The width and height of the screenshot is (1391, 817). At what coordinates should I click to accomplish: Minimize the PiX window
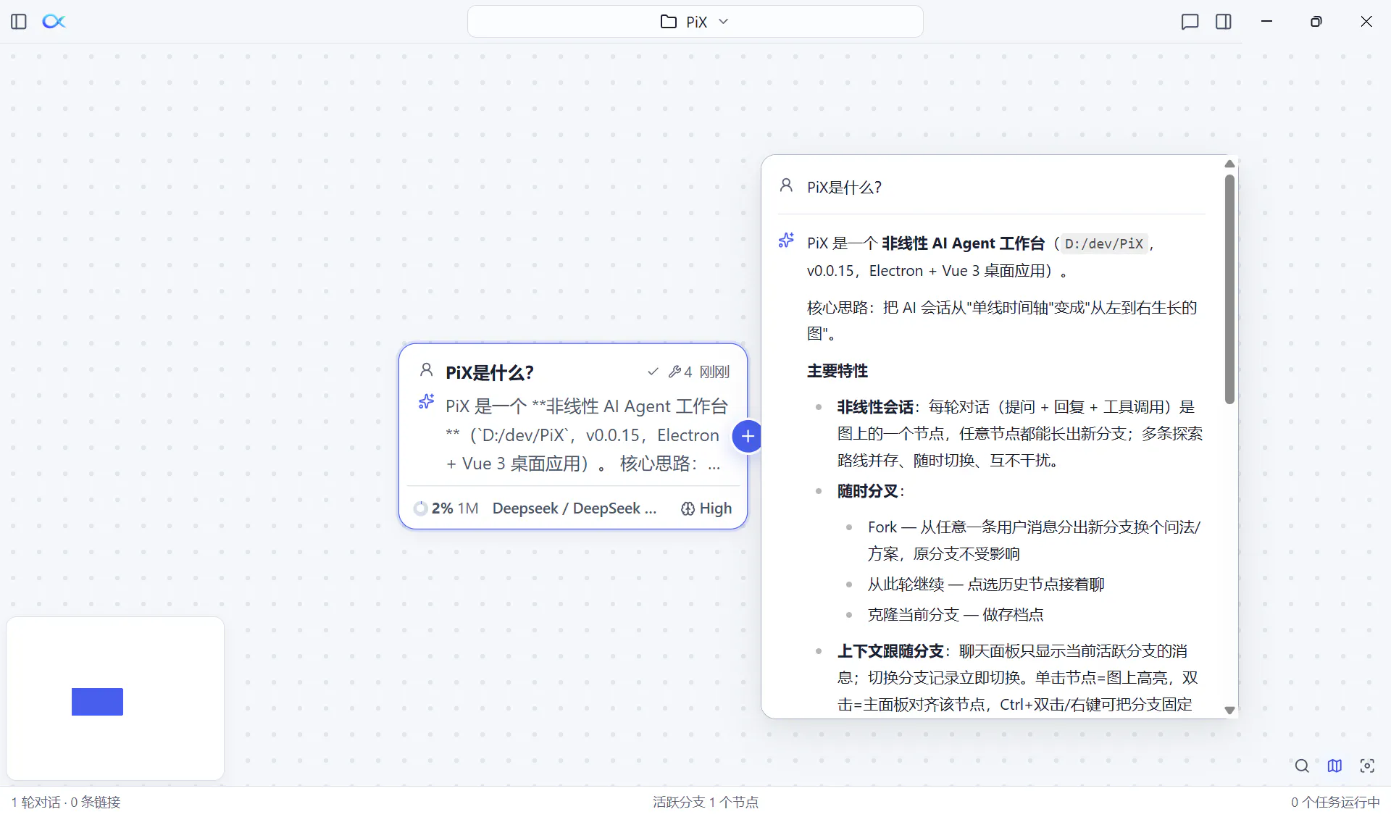(1266, 22)
